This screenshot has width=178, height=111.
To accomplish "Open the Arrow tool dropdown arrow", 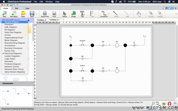I will tap(119, 14).
